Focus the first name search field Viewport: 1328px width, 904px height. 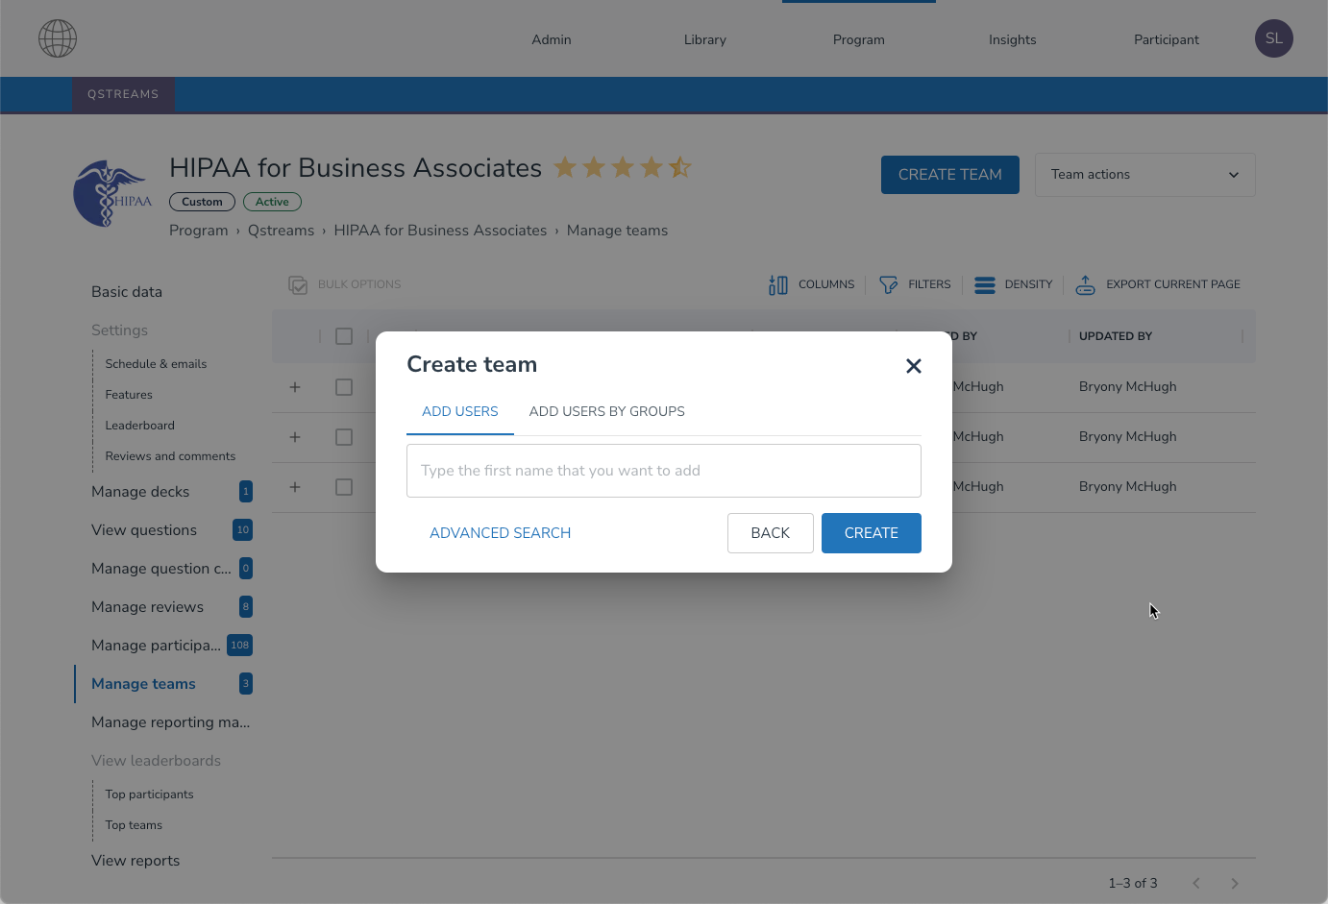click(x=664, y=471)
